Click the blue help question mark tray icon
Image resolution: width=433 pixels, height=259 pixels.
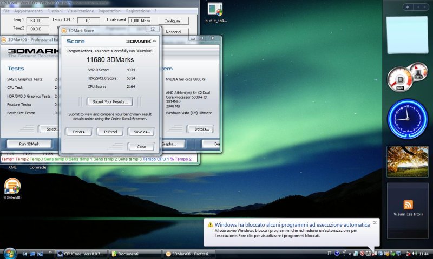(337, 254)
